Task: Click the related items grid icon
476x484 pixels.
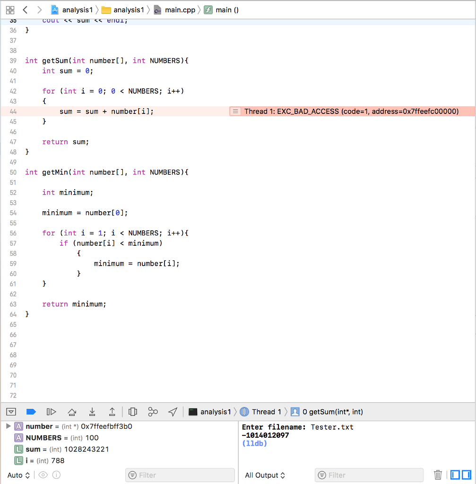Action: point(10,9)
